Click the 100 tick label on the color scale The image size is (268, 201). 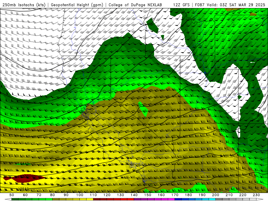80,195
